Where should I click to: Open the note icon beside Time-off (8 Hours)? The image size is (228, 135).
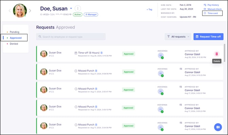(x=101, y=53)
